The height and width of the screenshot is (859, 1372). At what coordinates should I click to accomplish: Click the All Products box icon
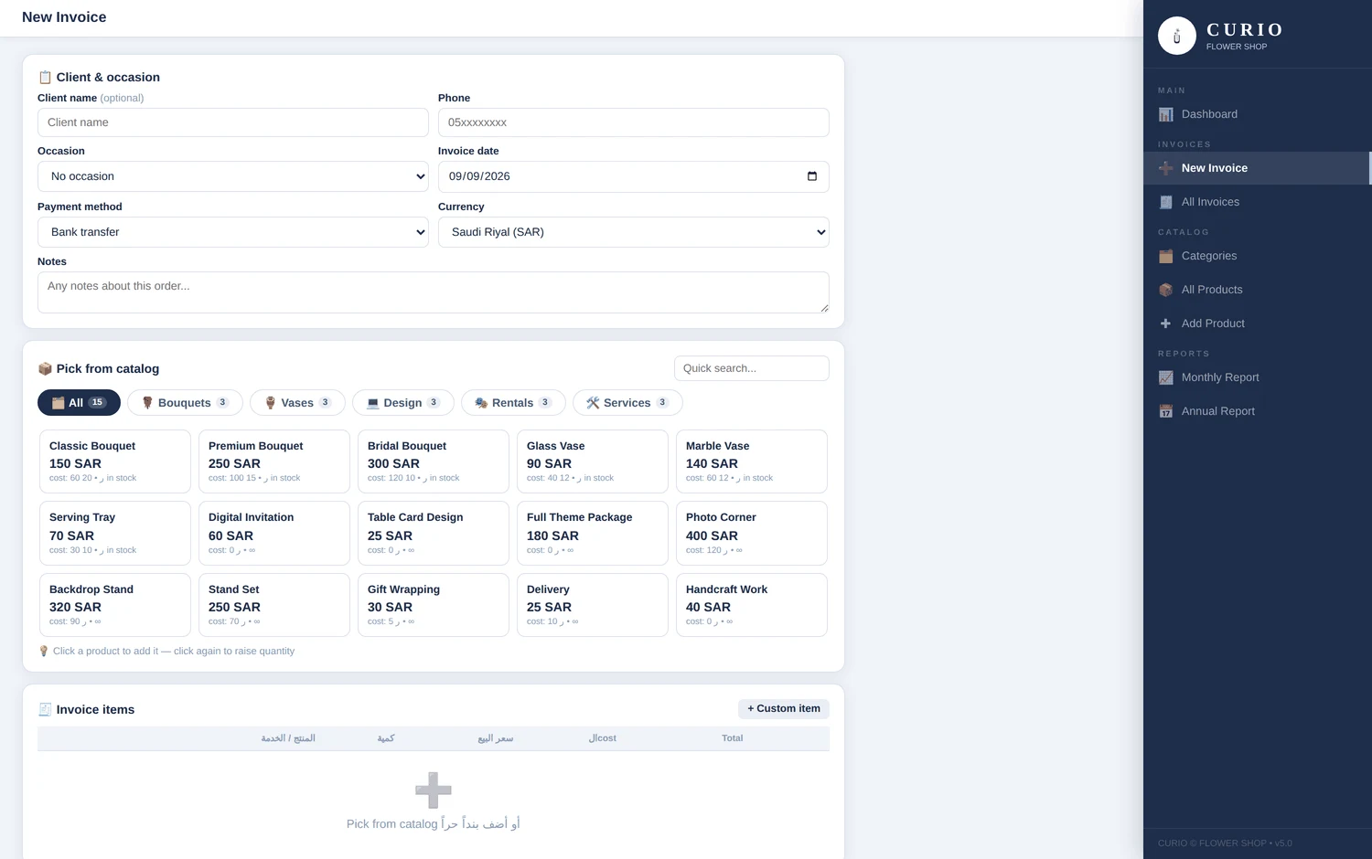pyautogui.click(x=1165, y=290)
